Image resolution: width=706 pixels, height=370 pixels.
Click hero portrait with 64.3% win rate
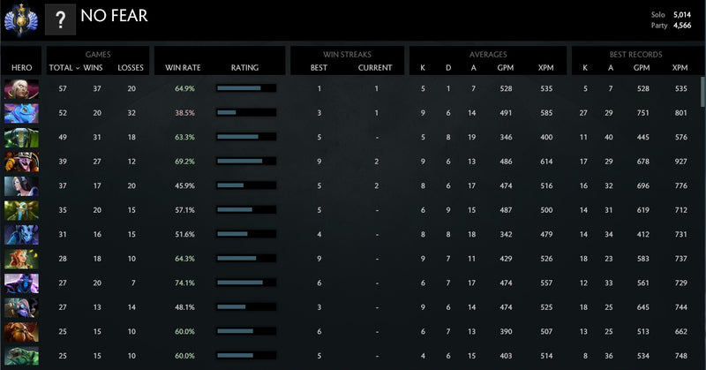click(20, 259)
